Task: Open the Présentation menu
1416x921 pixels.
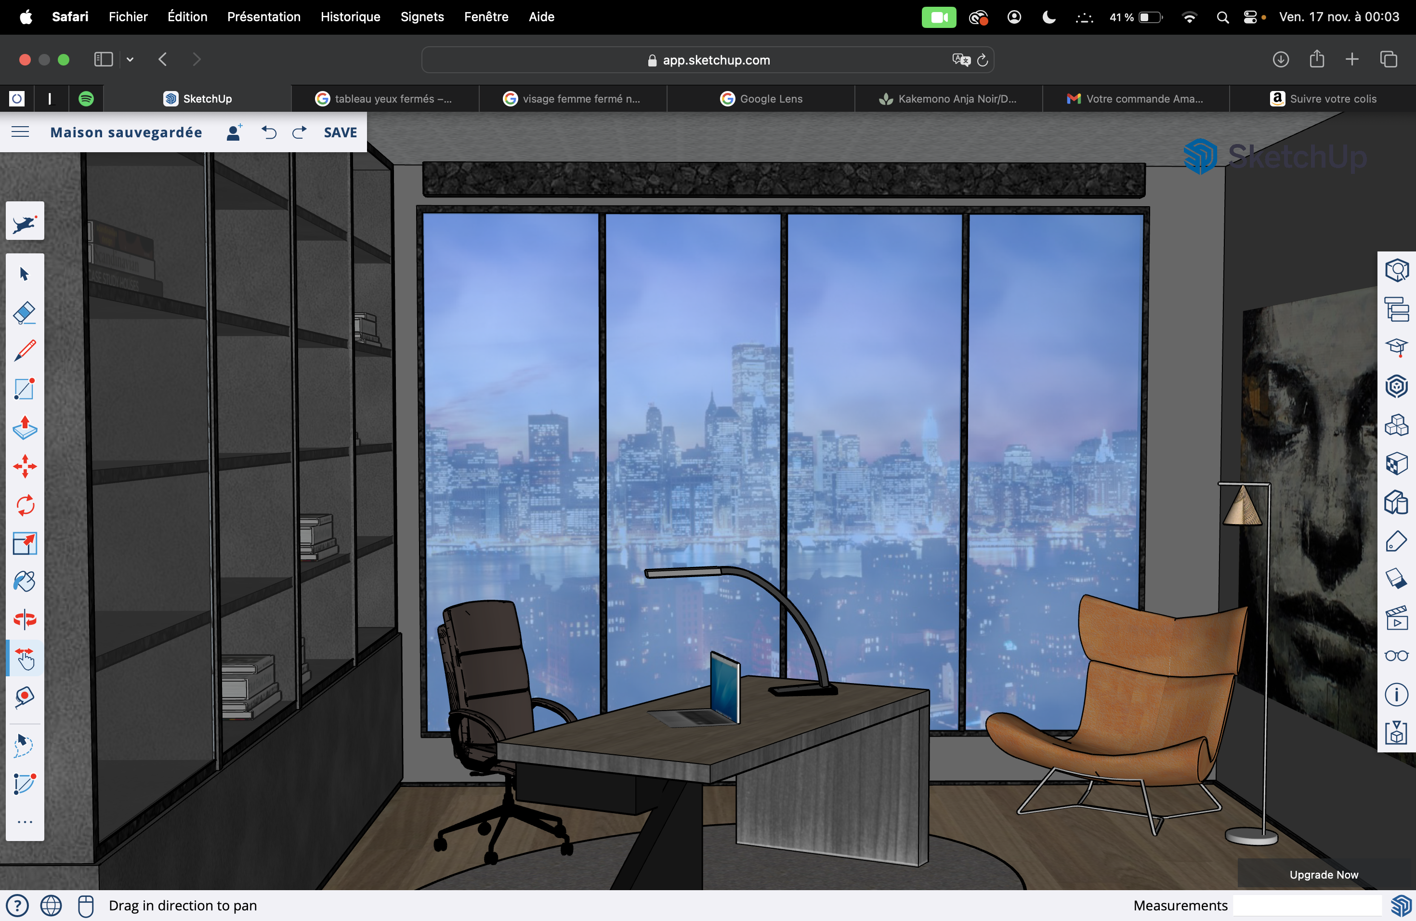Action: pos(263,17)
